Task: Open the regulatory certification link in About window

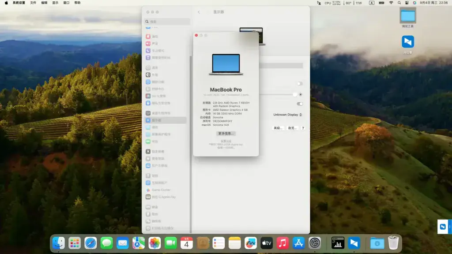Action: [226, 141]
